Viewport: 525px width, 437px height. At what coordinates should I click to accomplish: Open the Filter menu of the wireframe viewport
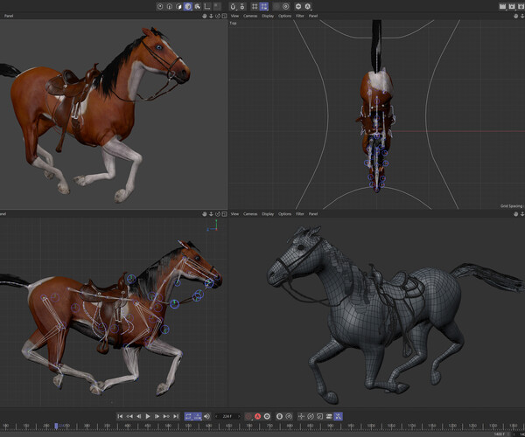pyautogui.click(x=300, y=213)
